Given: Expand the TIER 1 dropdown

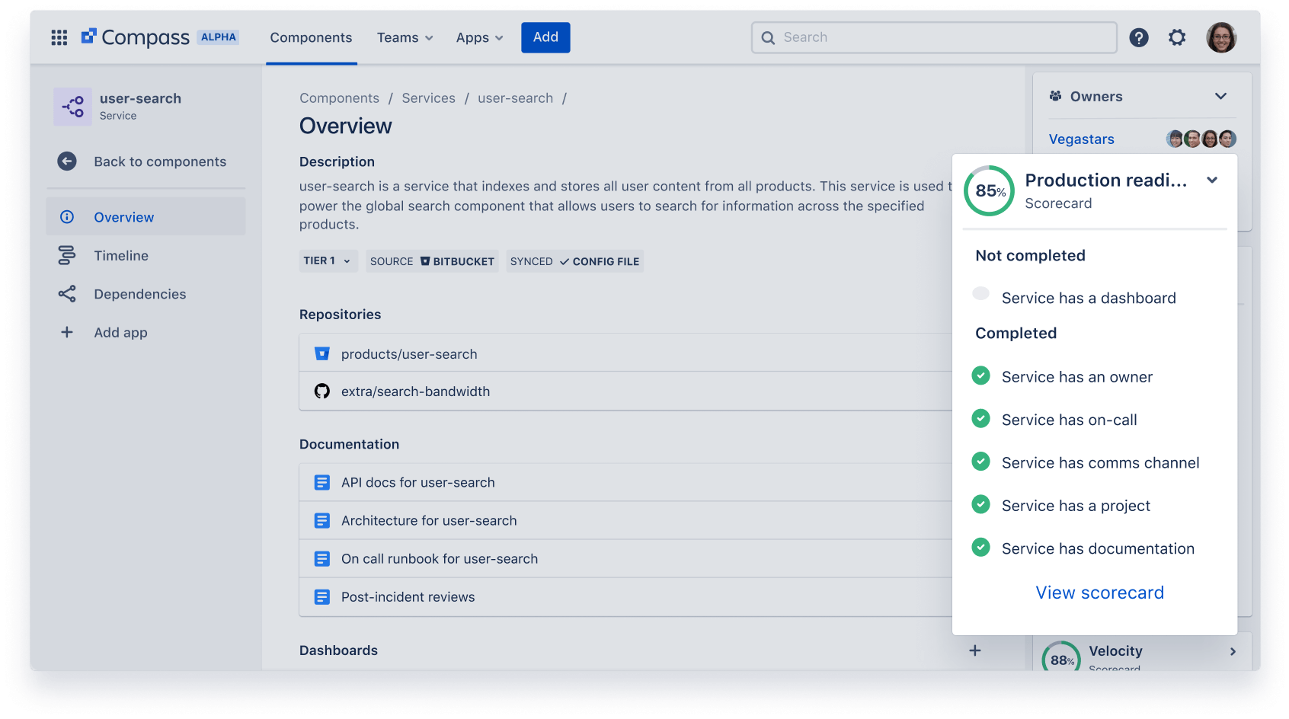Looking at the screenshot, I should click(x=328, y=260).
